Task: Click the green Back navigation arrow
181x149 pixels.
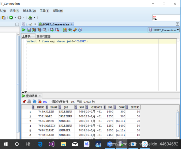Action: (x=11, y=17)
